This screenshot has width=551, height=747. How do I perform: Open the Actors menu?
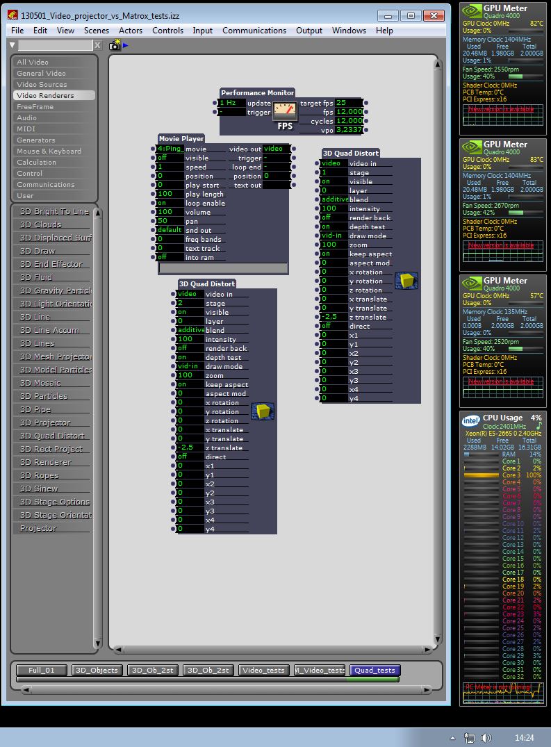[131, 31]
